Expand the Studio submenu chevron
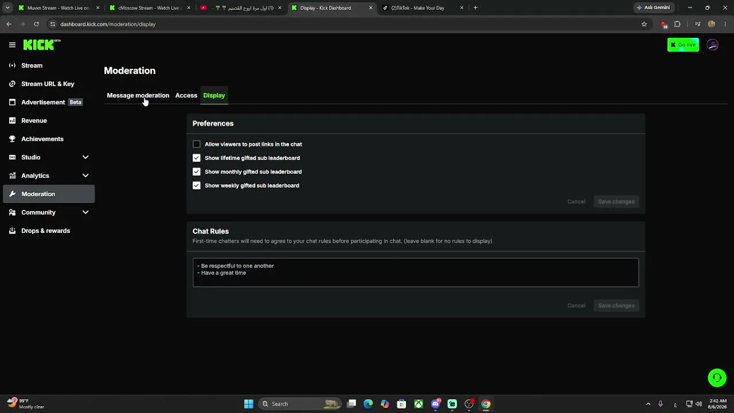The width and height of the screenshot is (734, 413). pyautogui.click(x=85, y=157)
